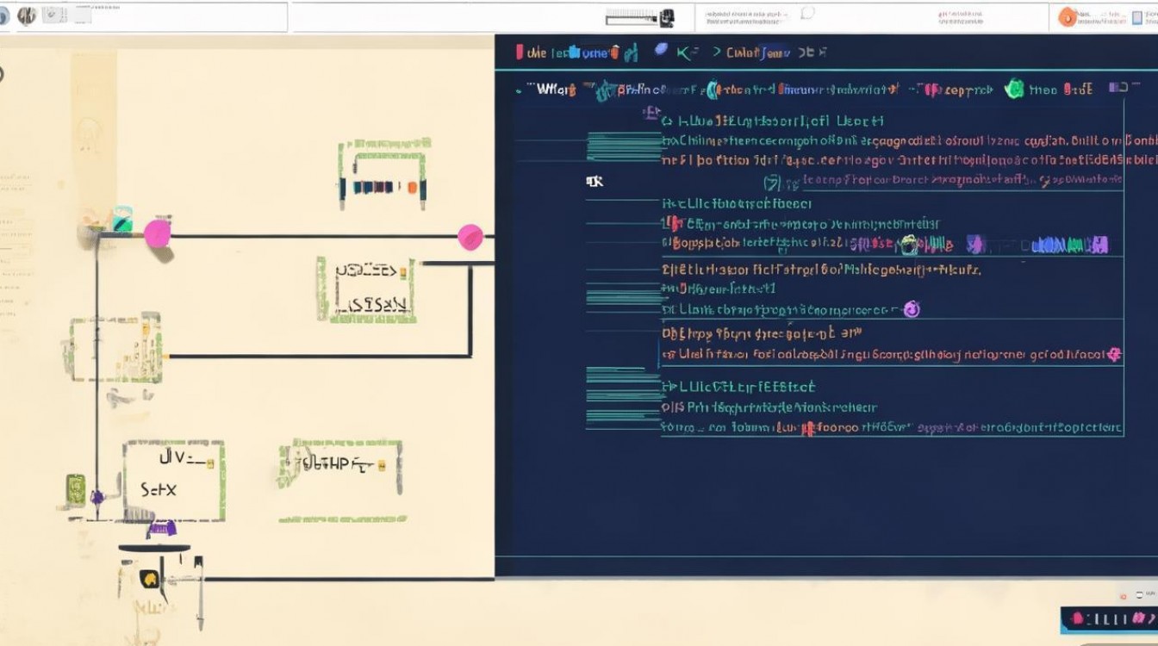Select the pink star marker at the code line end
This screenshot has height=646, width=1158.
[x=1113, y=353]
